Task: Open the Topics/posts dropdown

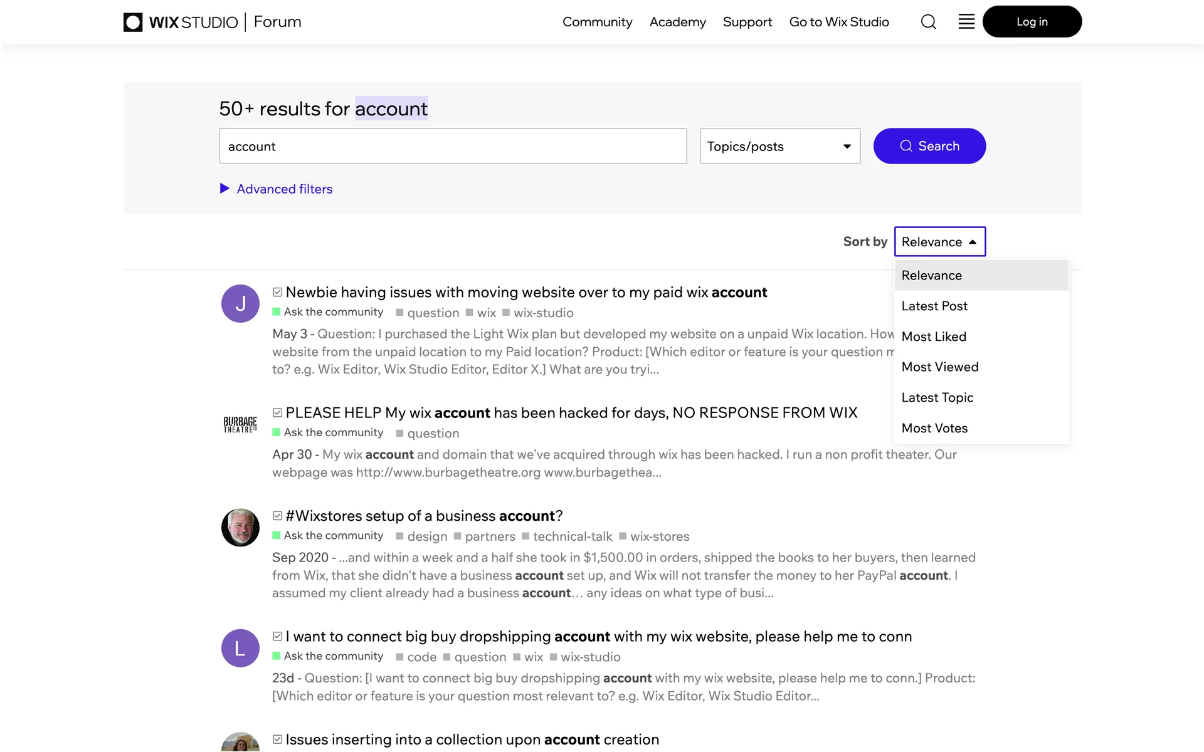Action: point(779,146)
